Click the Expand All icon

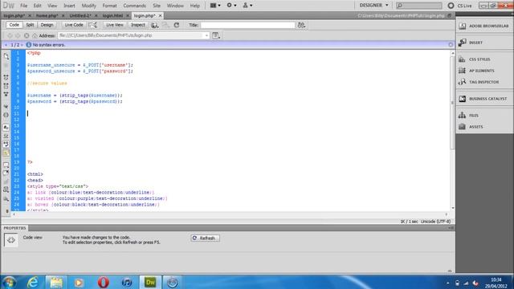click(x=6, y=95)
